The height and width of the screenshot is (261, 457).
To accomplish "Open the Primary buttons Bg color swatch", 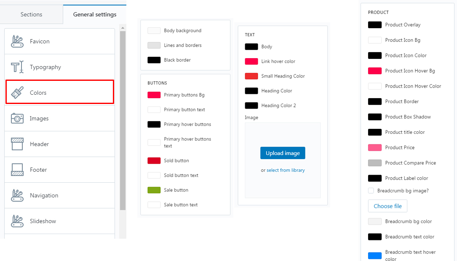I will [x=154, y=95].
